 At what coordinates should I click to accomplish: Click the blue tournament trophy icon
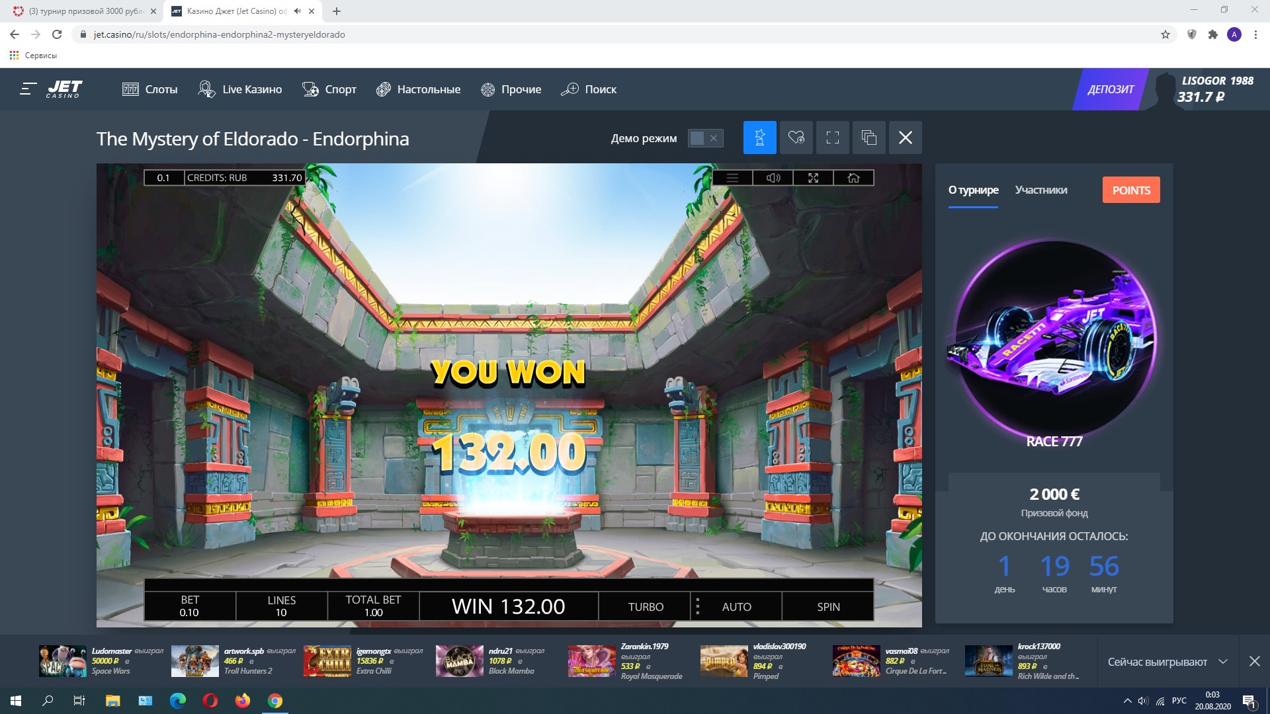(x=759, y=138)
